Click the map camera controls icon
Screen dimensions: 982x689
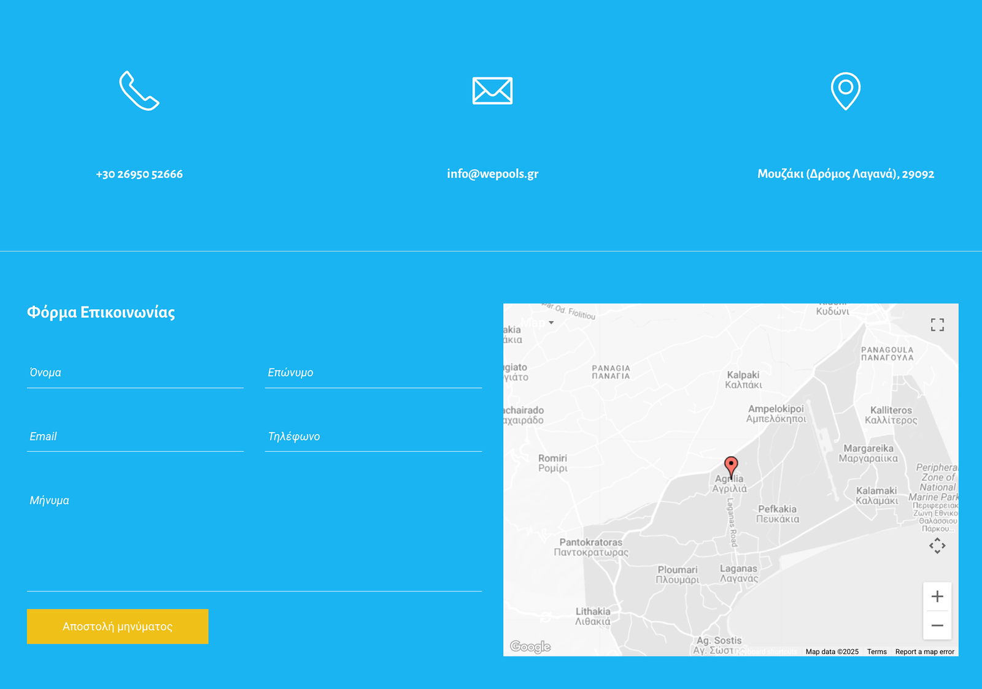[937, 546]
